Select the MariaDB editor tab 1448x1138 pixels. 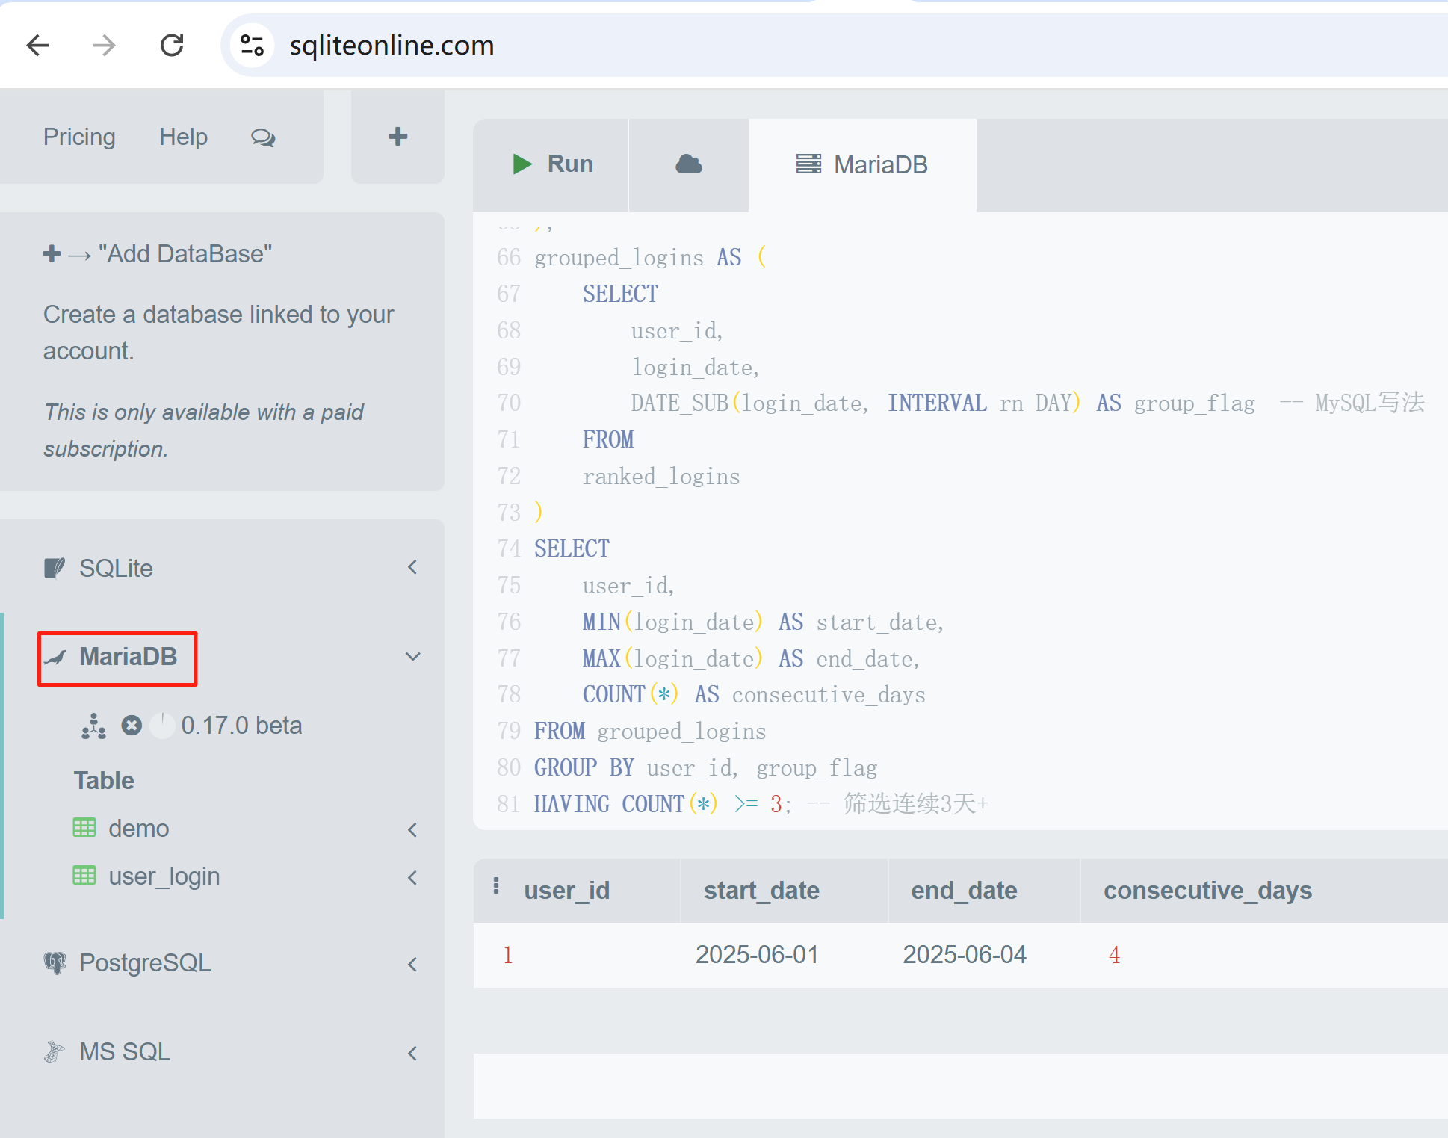(x=861, y=164)
